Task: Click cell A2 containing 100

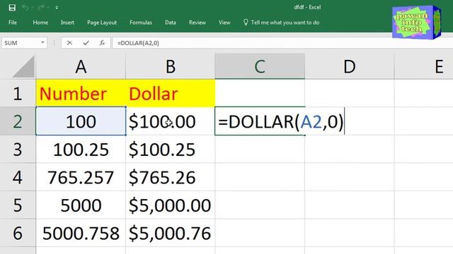Action: click(x=81, y=121)
